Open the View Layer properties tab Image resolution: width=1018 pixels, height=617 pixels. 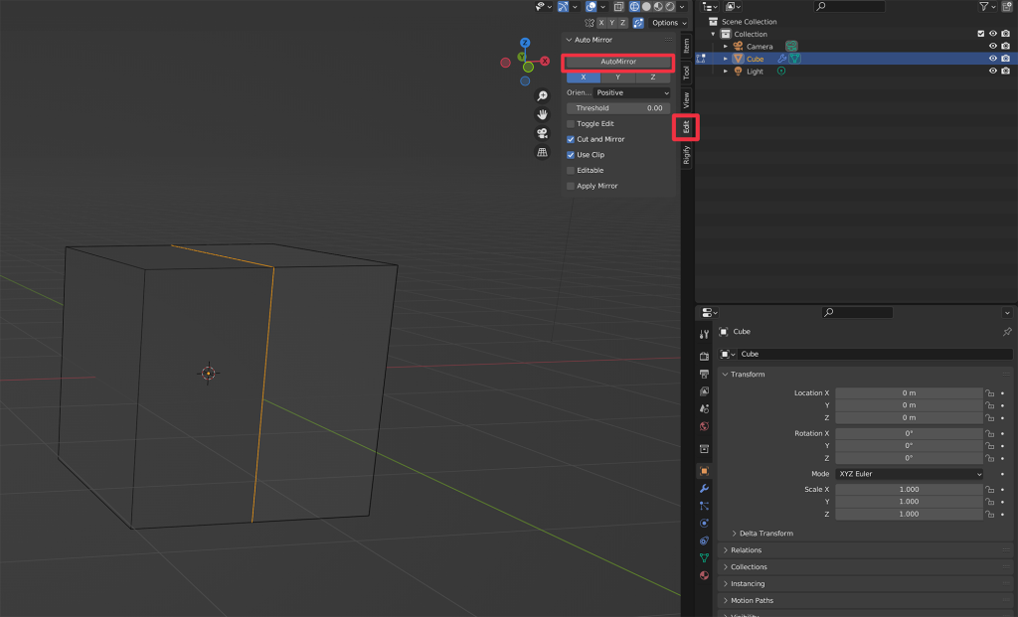point(705,391)
